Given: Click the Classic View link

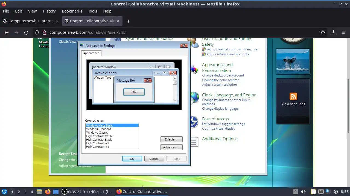Looking at the screenshot, I should [68, 42].
